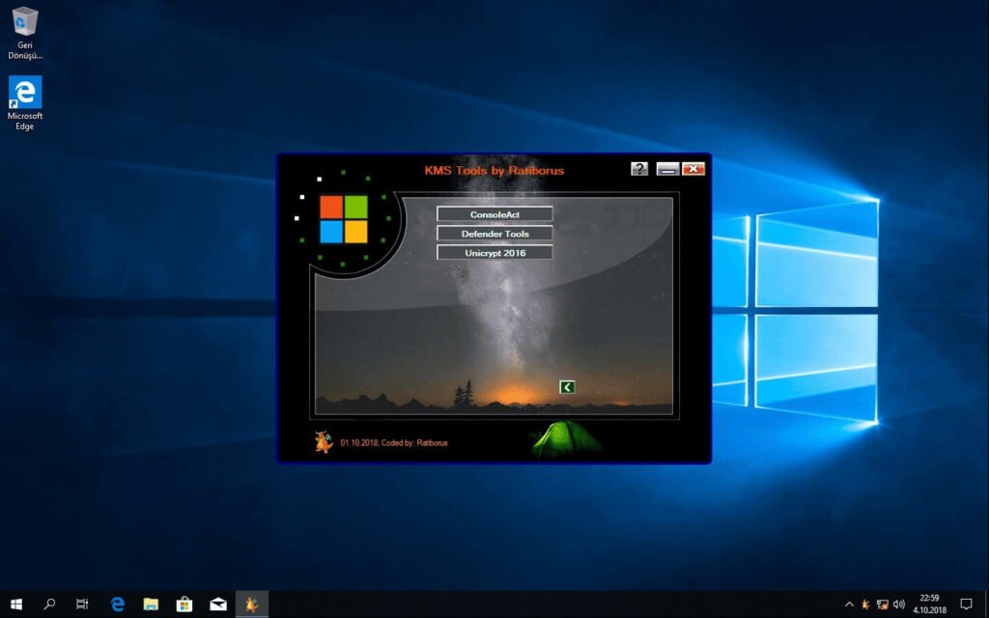Viewport: 989px width, 618px height.
Task: Open Task View on the taskbar
Action: click(82, 604)
